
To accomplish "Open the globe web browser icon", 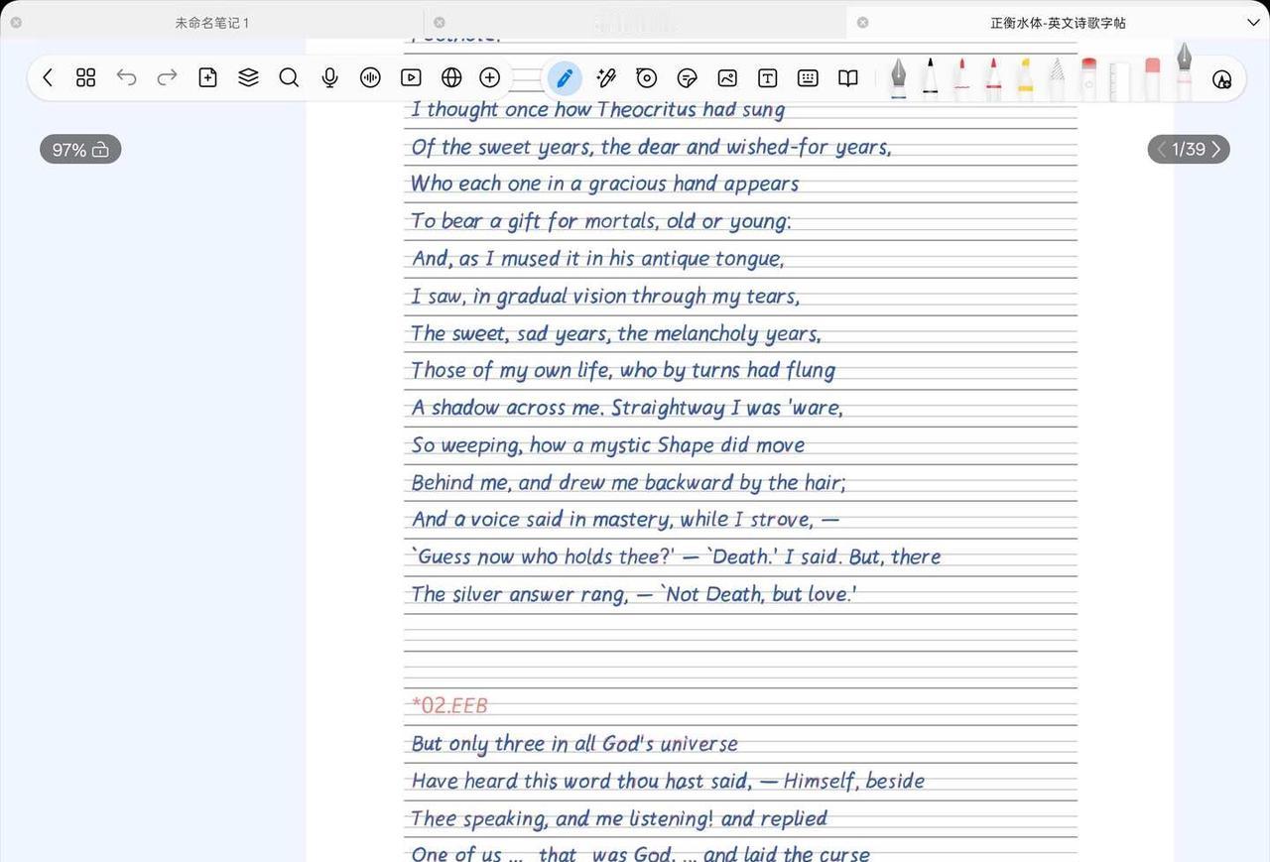I will [451, 77].
